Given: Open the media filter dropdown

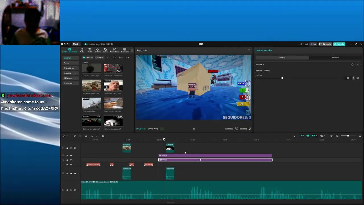Looking at the screenshot, I should [127, 58].
